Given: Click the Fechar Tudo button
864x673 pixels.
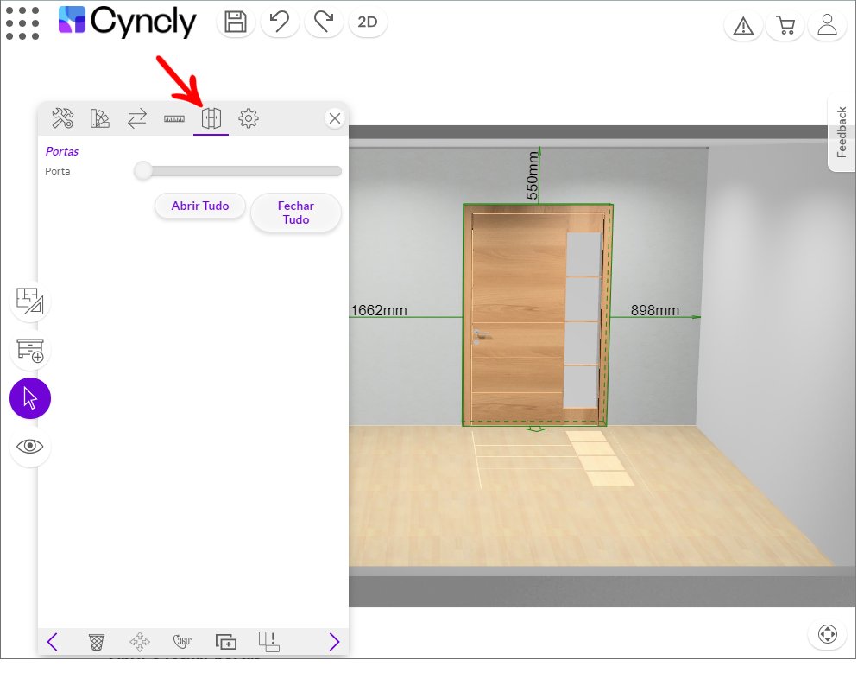Looking at the screenshot, I should tap(296, 213).
